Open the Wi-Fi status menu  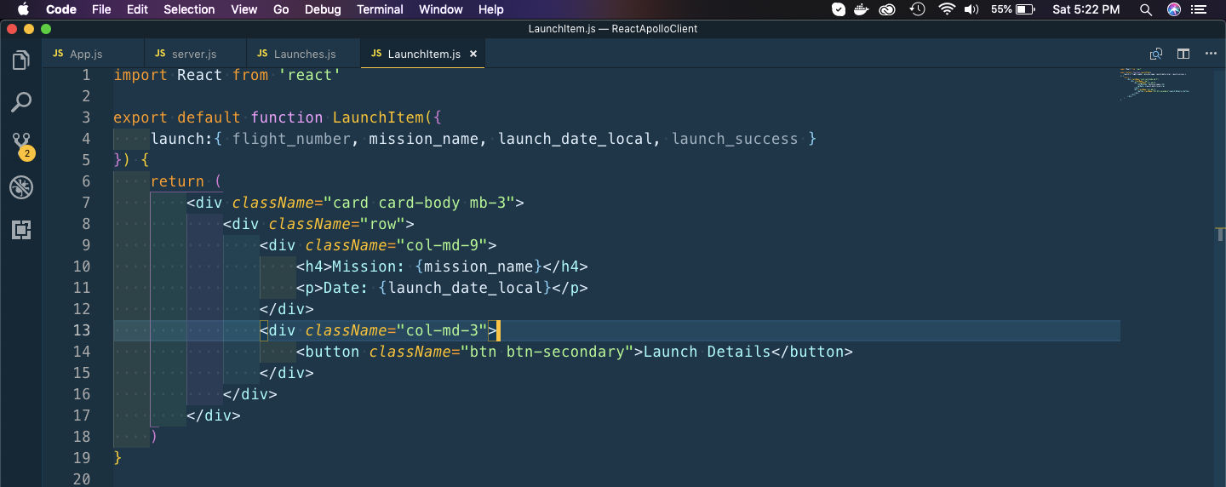click(947, 9)
